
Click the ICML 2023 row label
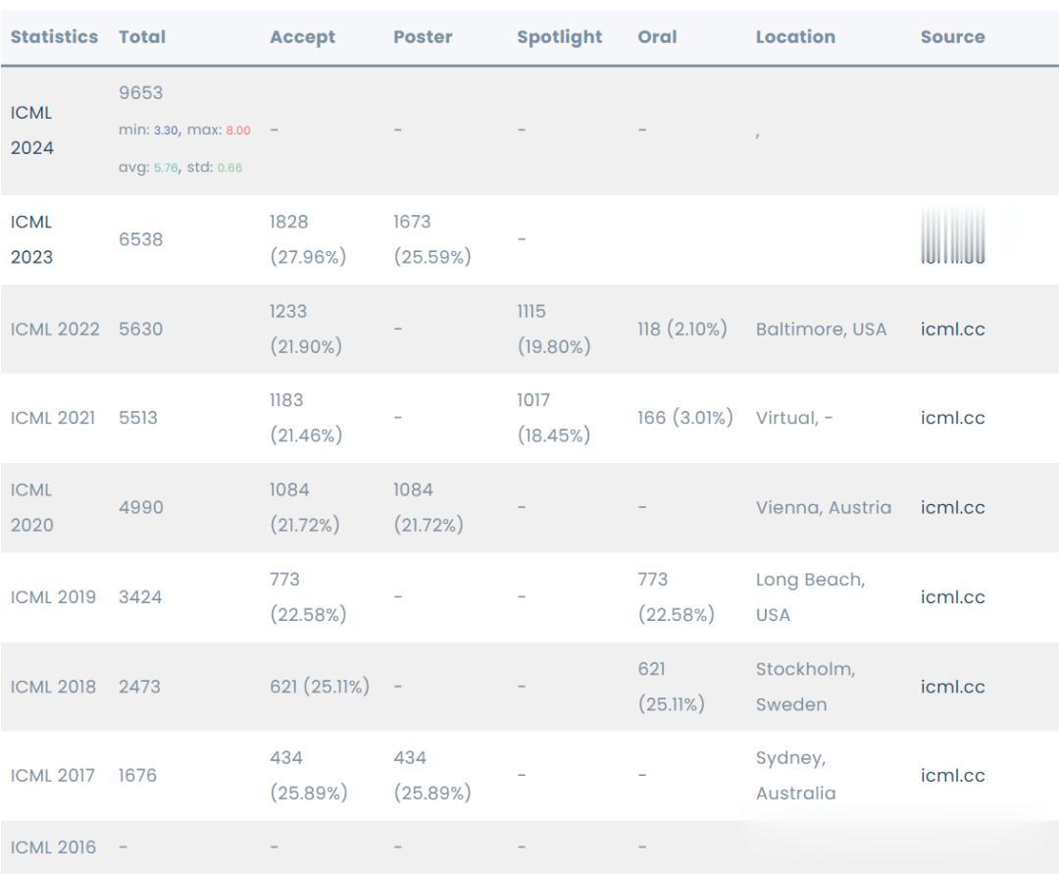point(32,239)
